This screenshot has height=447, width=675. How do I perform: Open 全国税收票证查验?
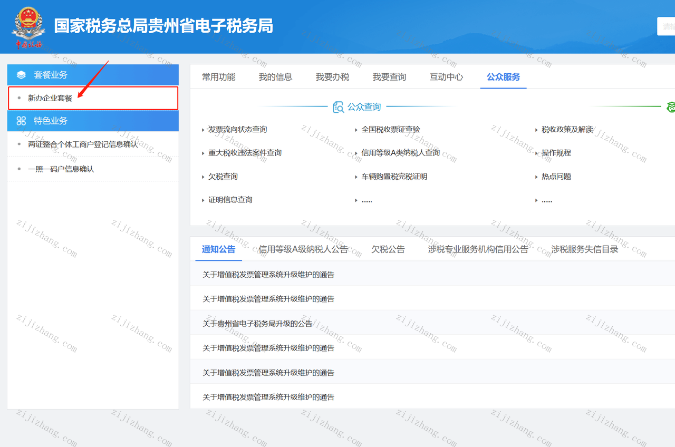[x=391, y=129]
